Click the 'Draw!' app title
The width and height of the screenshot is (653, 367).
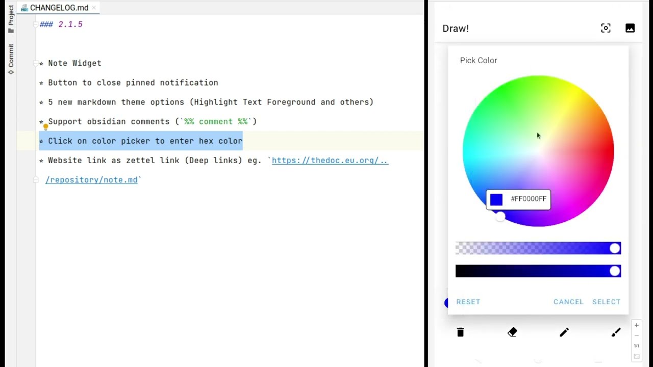[456, 29]
